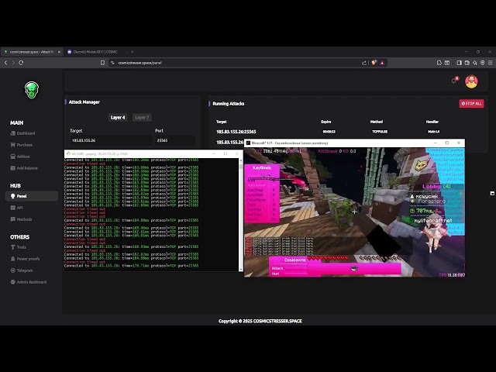The image size is (496, 372).
Task: Open the Telegram sidebar link
Action: 22,270
